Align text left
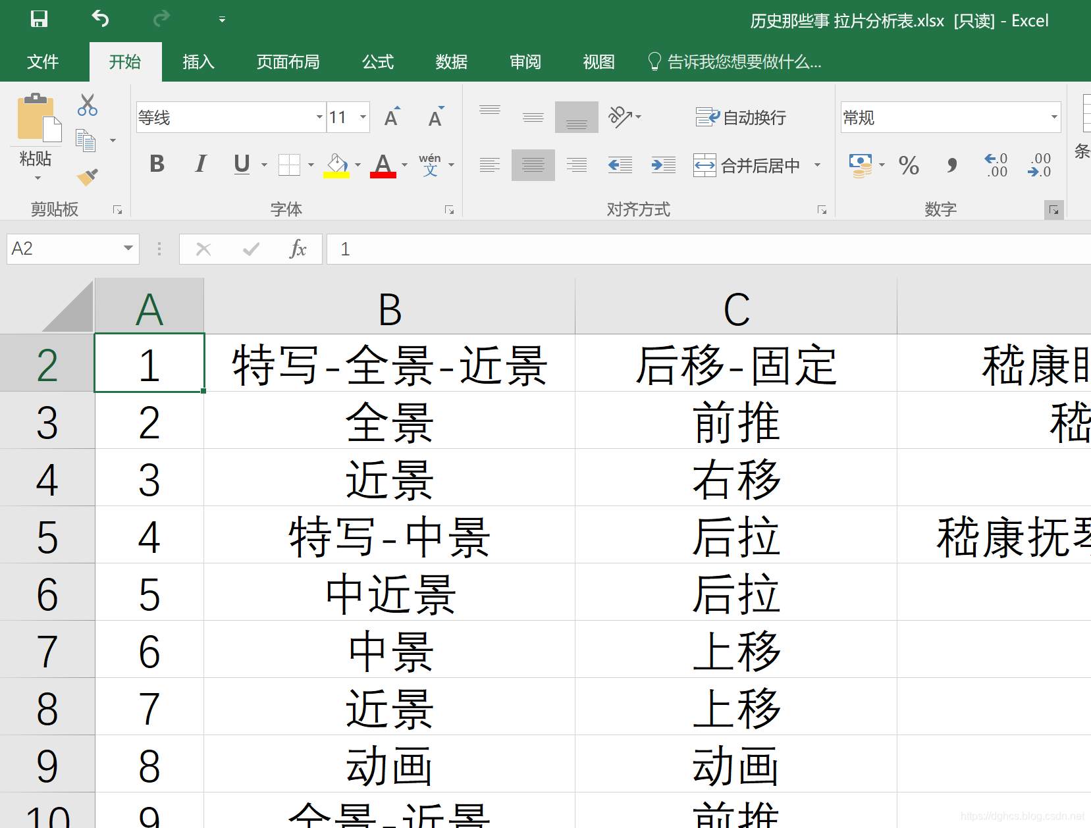 point(490,165)
